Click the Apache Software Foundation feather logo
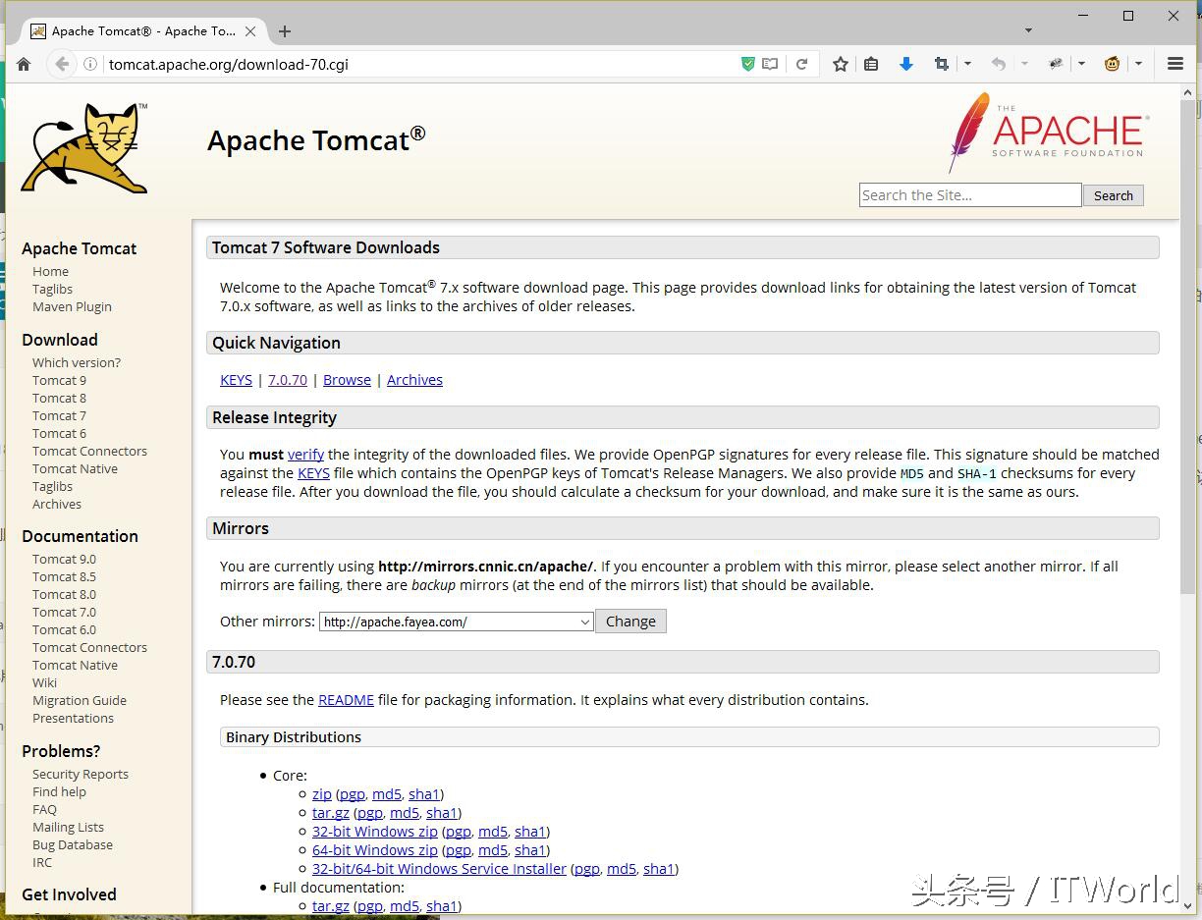The image size is (1202, 920). tap(1048, 133)
